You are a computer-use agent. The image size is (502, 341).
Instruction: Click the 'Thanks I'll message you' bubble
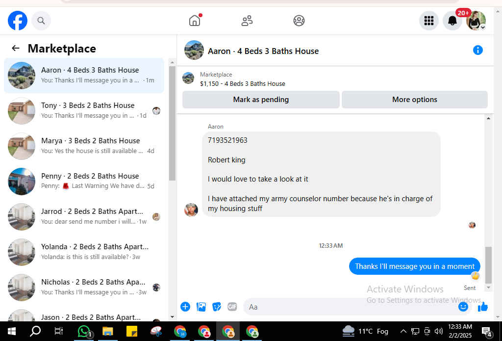pyautogui.click(x=415, y=266)
